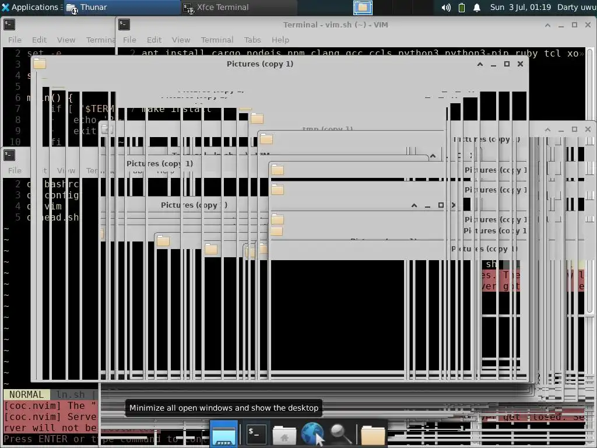Image resolution: width=597 pixels, height=448 pixels.
Task: Minimize the front Pictures (copy 1) window
Action: point(493,64)
